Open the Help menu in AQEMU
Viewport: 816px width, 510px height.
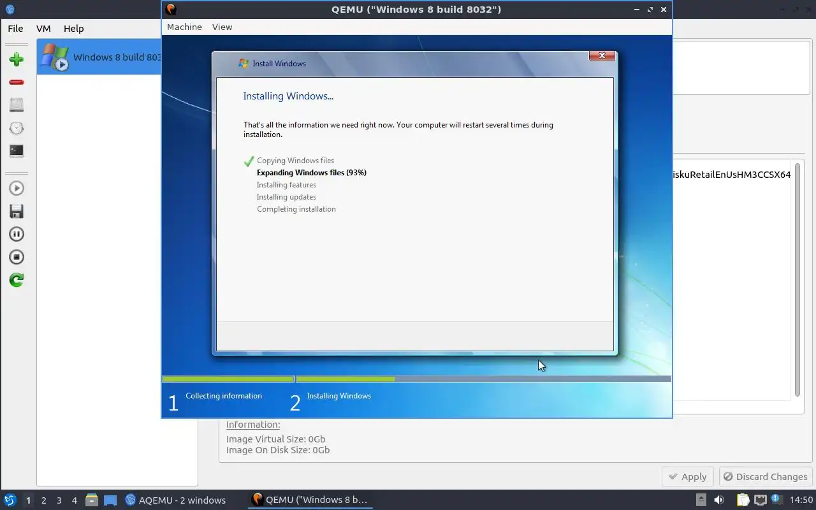point(73,28)
